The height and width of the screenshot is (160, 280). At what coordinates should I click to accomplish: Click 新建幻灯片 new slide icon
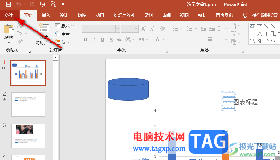tap(43, 28)
